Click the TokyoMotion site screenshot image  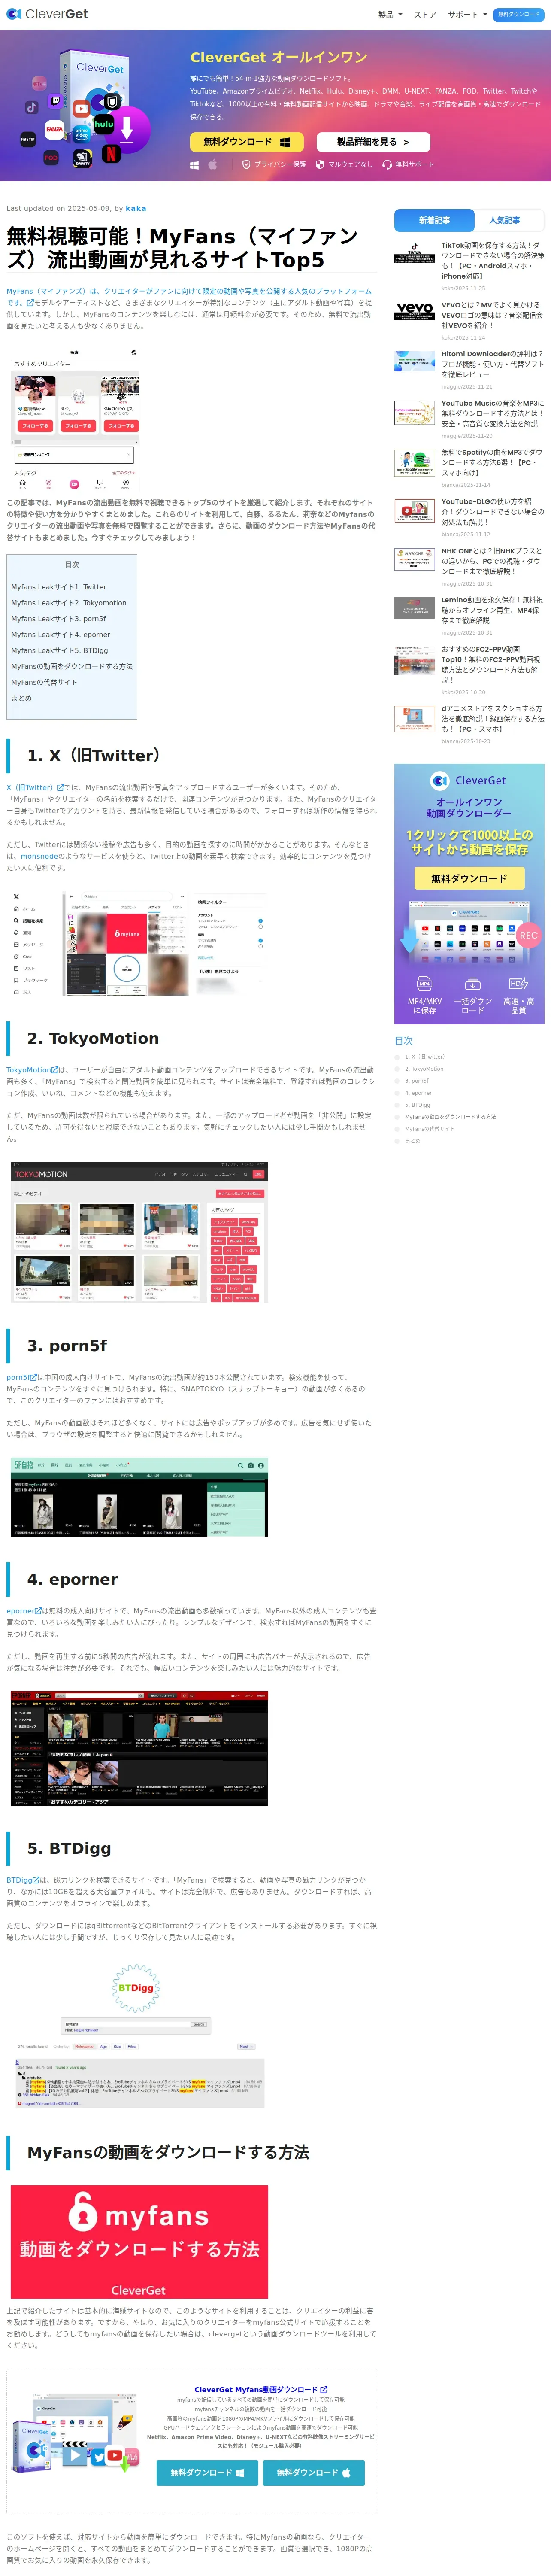click(139, 1232)
